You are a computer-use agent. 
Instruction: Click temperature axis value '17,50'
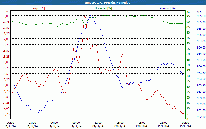[6, 27]
